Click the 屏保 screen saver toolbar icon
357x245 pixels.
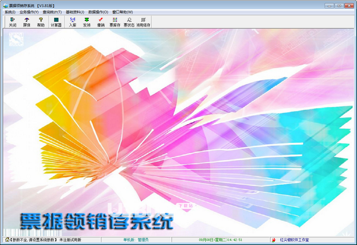pos(27,22)
